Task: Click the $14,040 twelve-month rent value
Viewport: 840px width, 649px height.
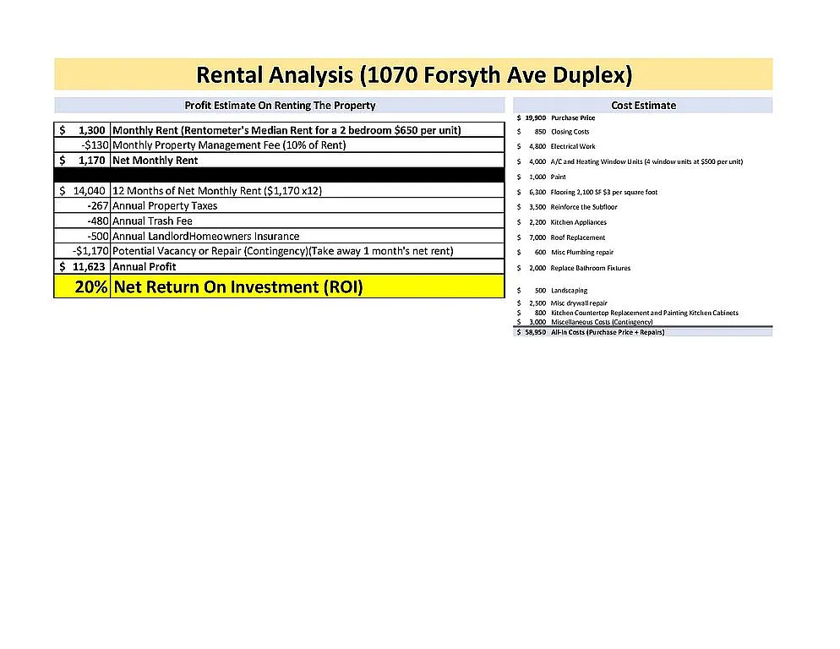Action: click(x=83, y=191)
